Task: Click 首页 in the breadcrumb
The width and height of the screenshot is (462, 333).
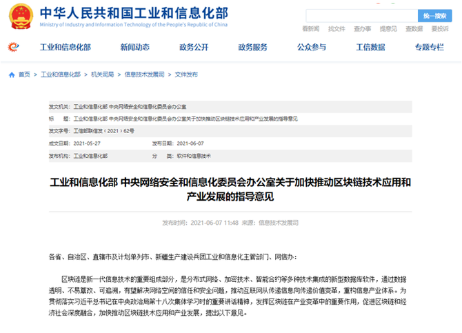Action: [24, 74]
